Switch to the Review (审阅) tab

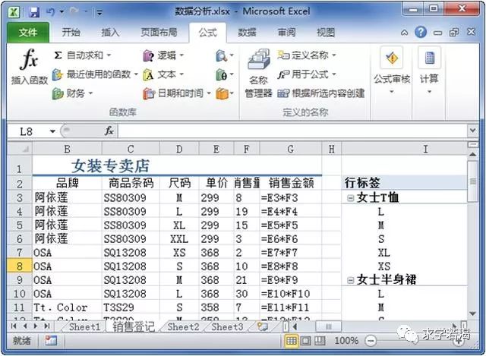(x=286, y=32)
